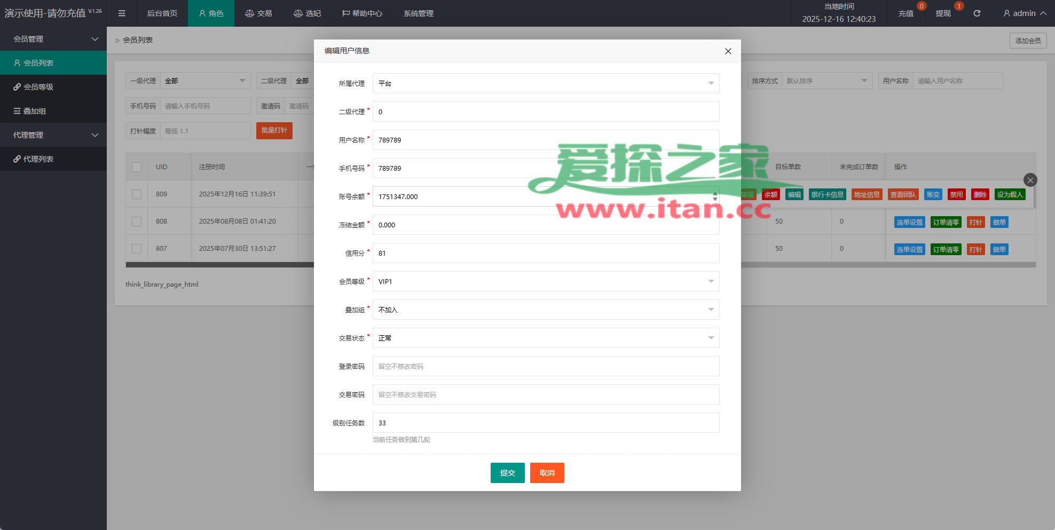Click the 账号余额 stepper arrows
The image size is (1055, 530).
tap(715, 196)
